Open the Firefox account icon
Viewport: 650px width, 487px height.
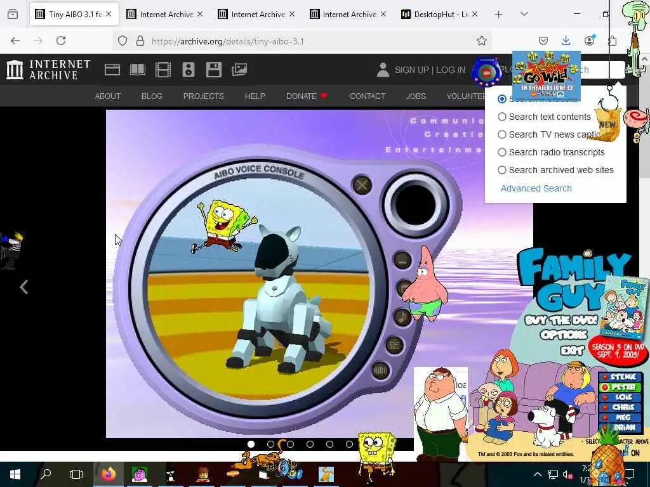[589, 40]
